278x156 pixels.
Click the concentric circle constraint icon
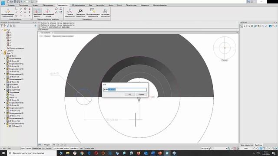click(x=25, y=9)
